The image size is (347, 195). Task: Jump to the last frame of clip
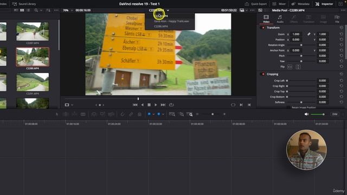coord(163,105)
